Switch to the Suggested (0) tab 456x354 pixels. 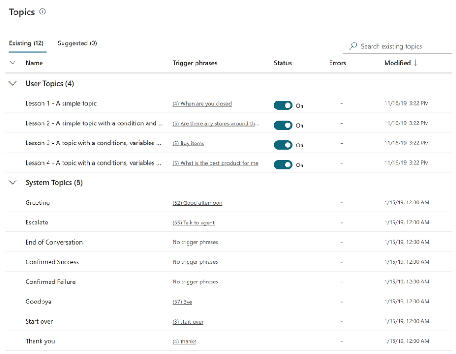[77, 43]
